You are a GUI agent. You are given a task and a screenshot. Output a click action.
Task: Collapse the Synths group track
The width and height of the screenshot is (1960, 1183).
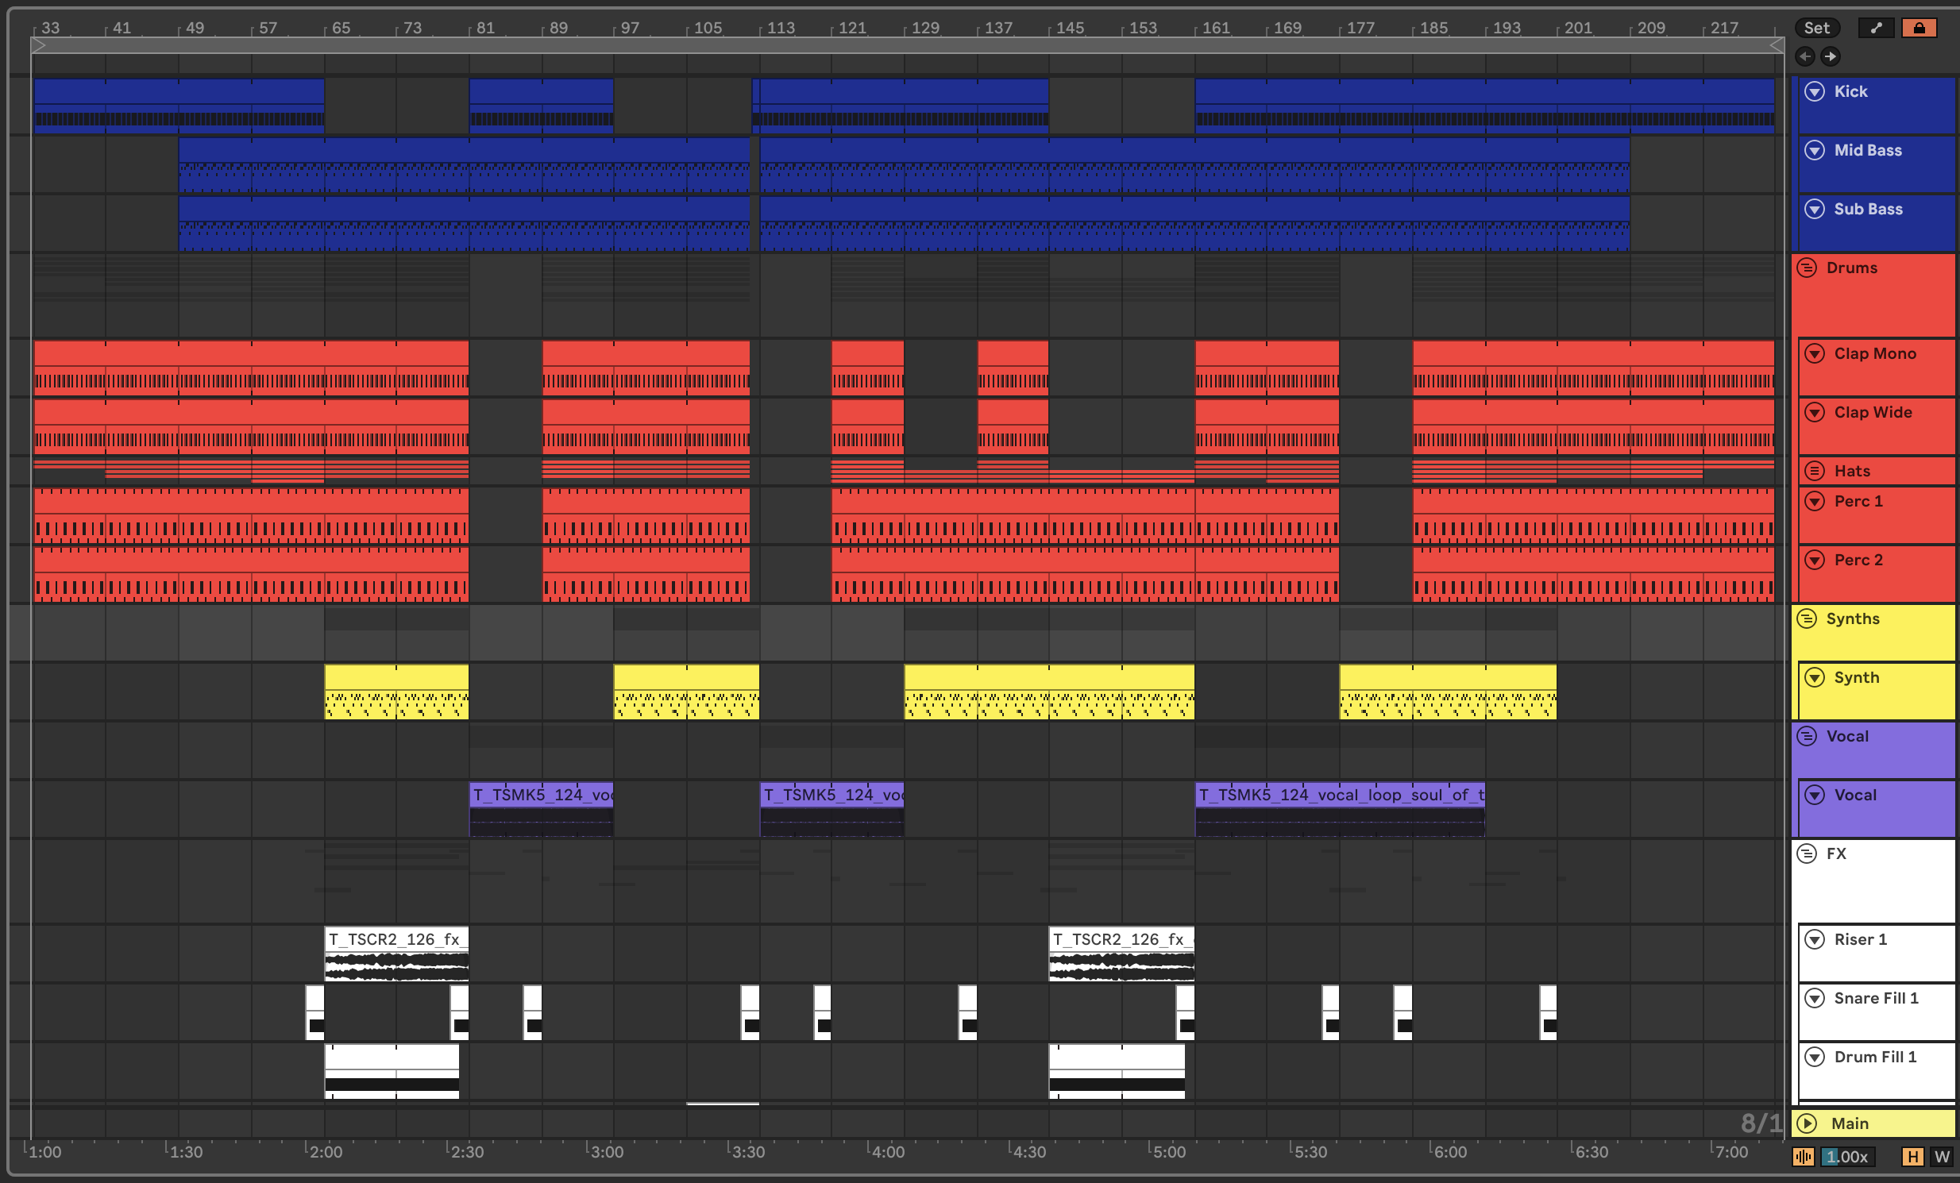coord(1808,619)
